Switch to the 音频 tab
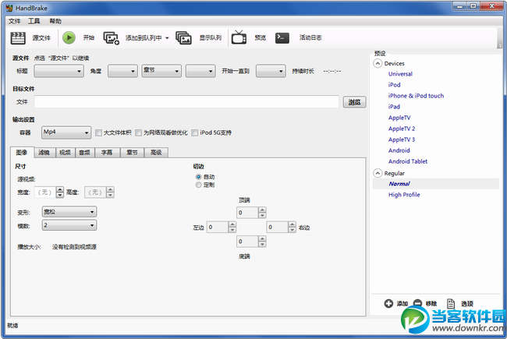 [85, 153]
